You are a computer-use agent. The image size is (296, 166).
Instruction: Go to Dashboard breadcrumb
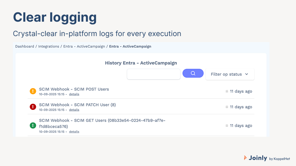tap(25, 47)
